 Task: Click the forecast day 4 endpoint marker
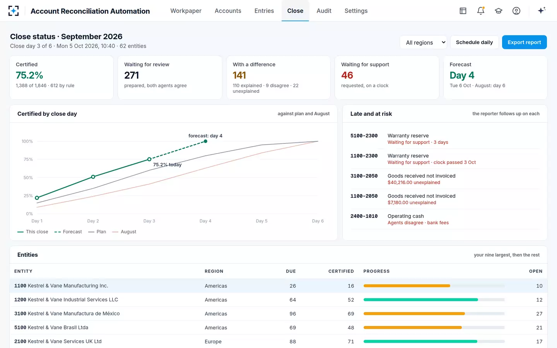pos(205,142)
